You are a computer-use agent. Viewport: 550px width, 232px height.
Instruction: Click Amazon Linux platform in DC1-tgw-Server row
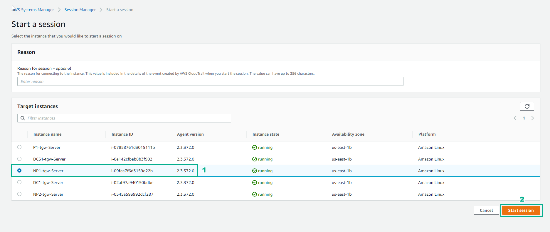(x=431, y=182)
